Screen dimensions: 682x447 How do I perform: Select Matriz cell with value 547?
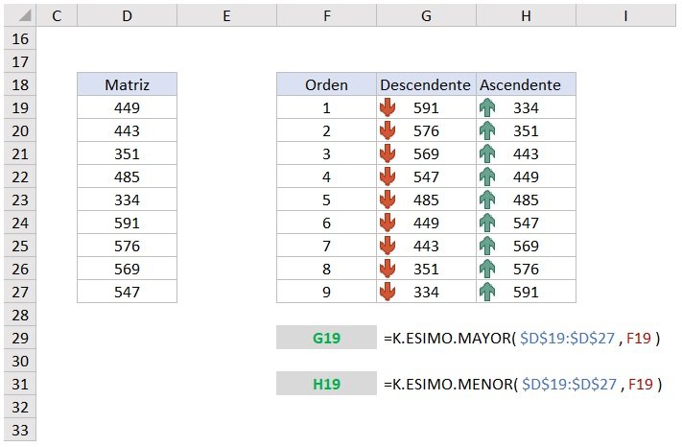127,292
